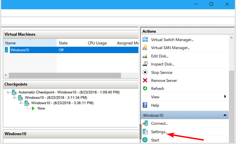Select the Now checkpoint entry

41,108
